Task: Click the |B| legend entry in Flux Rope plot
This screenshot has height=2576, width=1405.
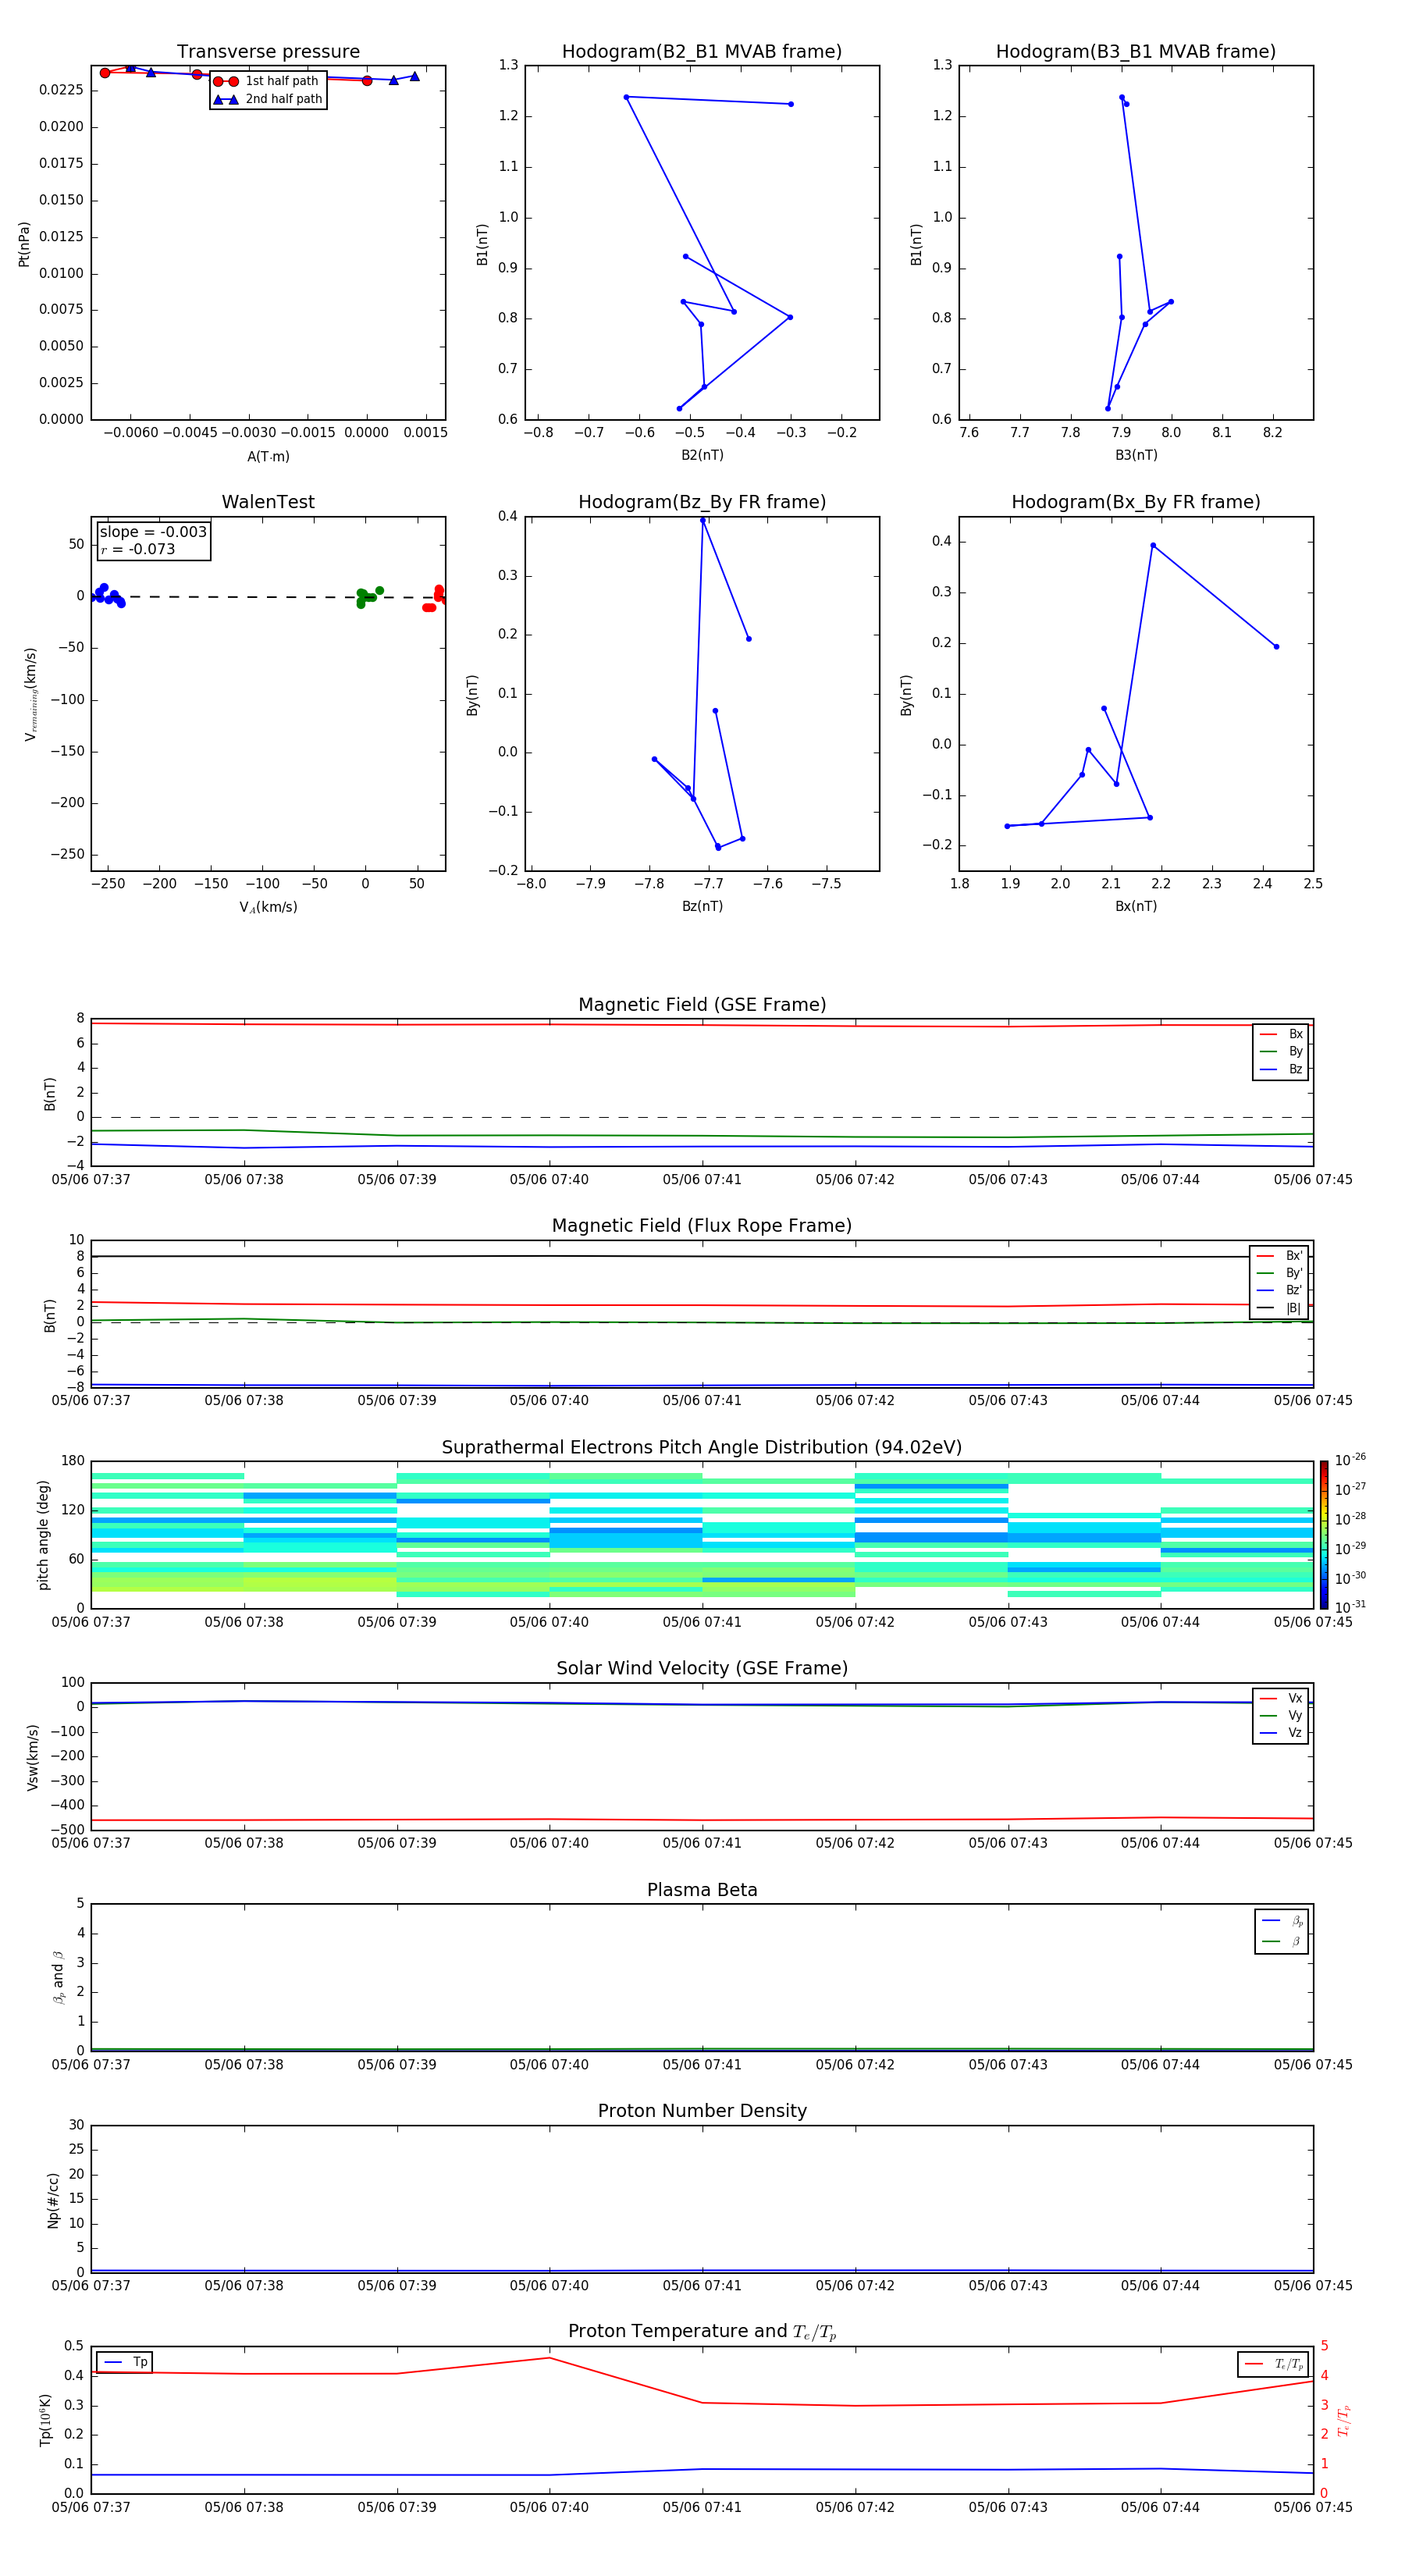Action: 1280,1308
